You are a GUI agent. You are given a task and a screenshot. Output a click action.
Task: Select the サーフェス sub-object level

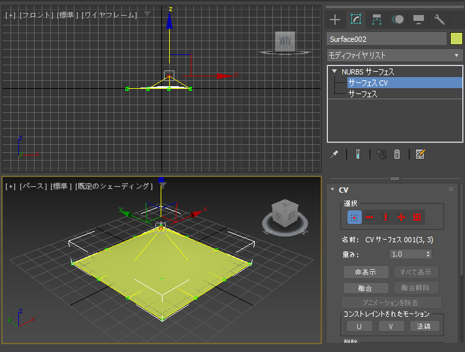pyautogui.click(x=362, y=94)
